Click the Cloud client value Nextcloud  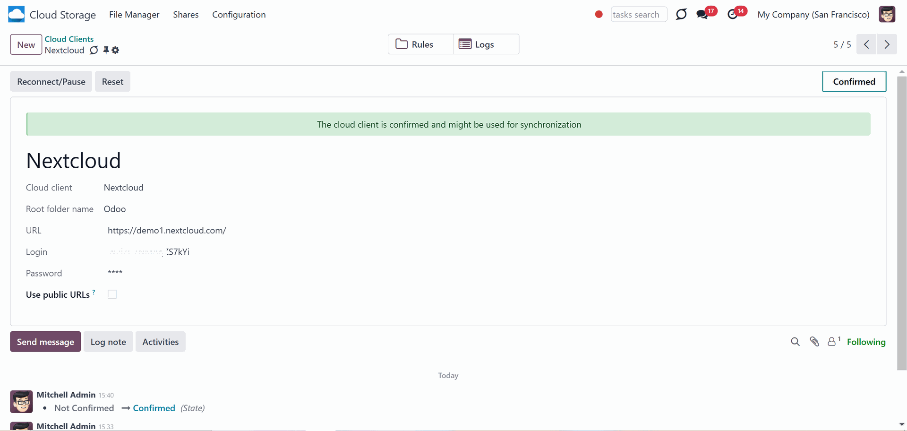[124, 188]
